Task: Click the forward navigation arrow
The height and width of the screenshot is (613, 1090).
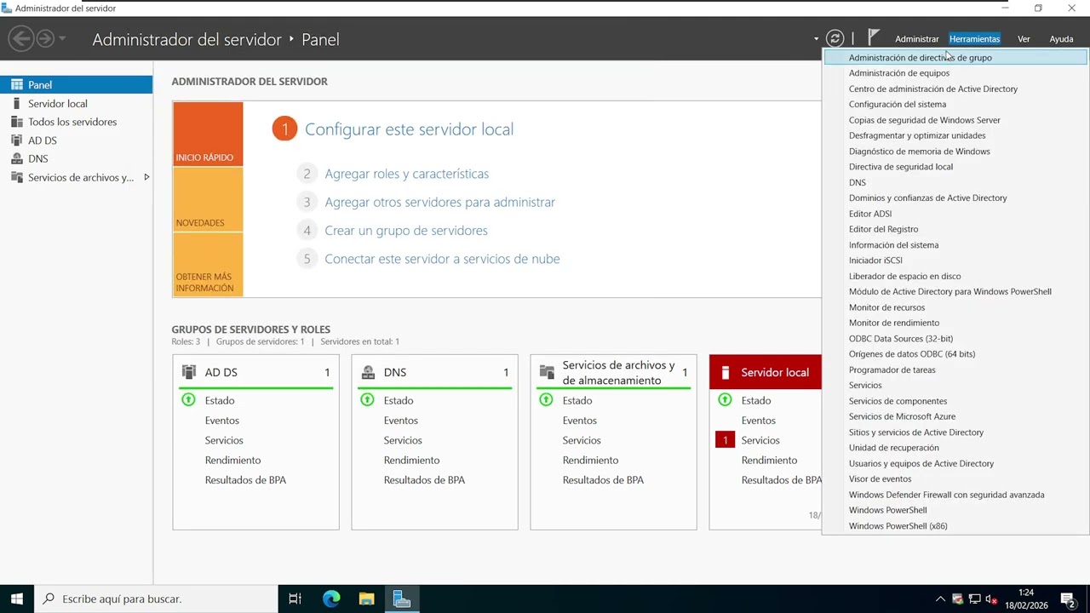Action: (45, 38)
